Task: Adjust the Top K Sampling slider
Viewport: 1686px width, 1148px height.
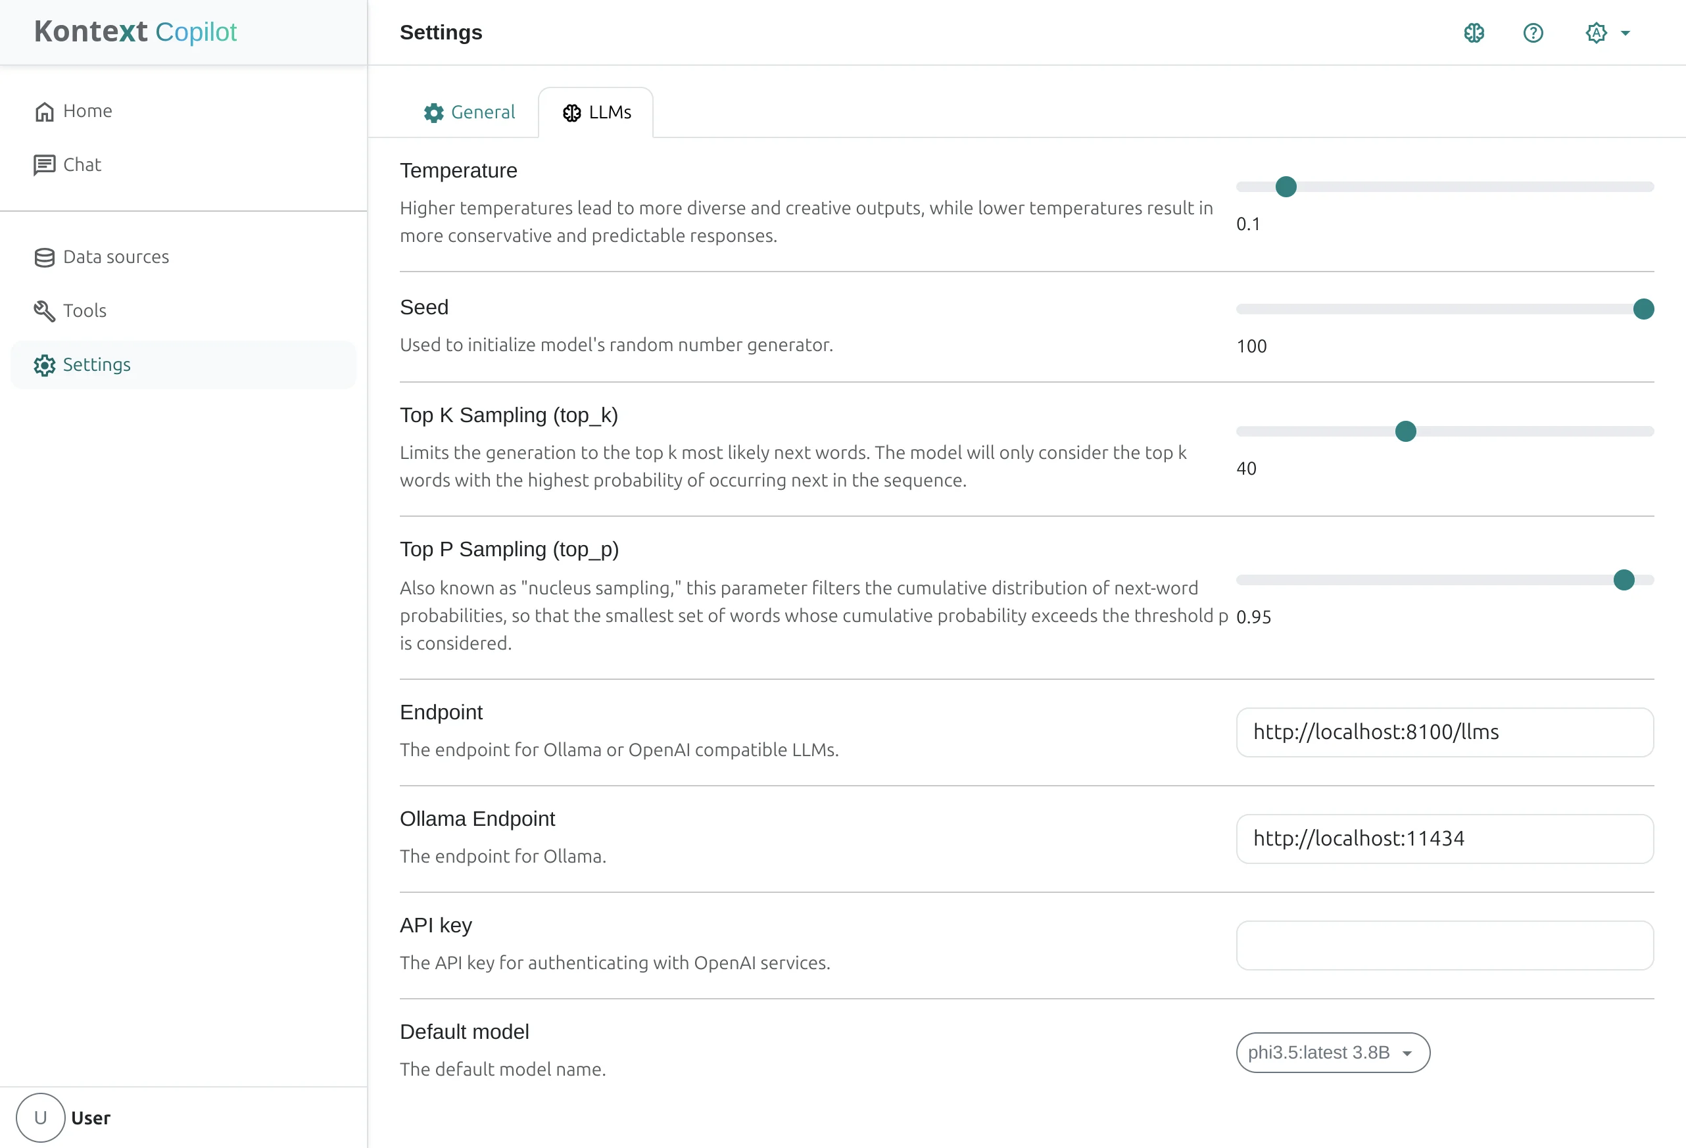Action: (x=1405, y=431)
